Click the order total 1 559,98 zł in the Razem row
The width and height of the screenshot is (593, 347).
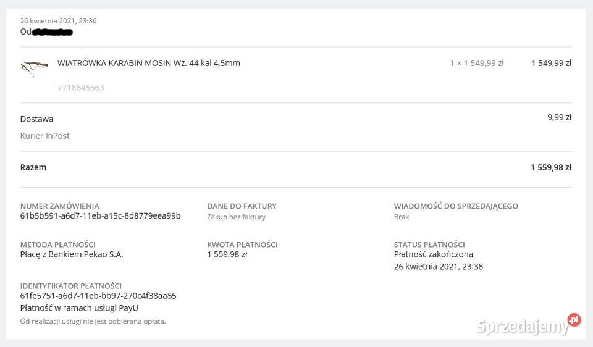(x=551, y=167)
